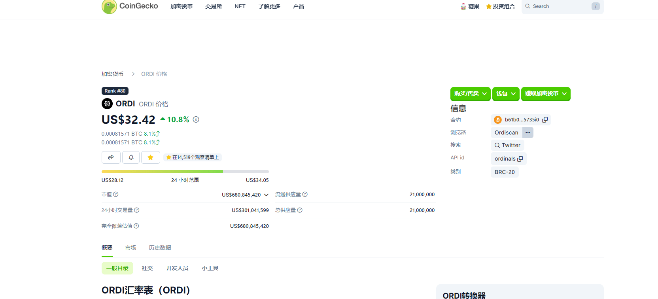Viewport: 658px width, 299px height.
Task: Click the CoinGecko logo
Action: click(130, 6)
